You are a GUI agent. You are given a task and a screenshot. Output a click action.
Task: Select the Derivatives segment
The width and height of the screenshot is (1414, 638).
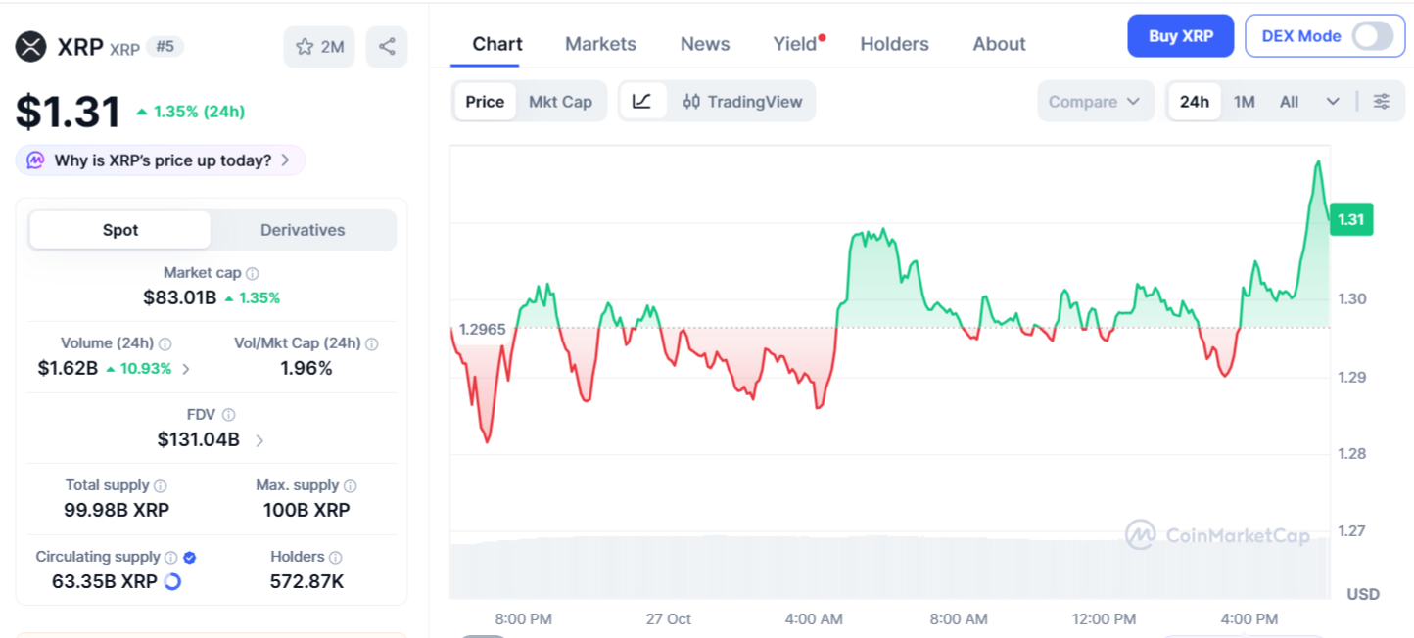click(303, 230)
